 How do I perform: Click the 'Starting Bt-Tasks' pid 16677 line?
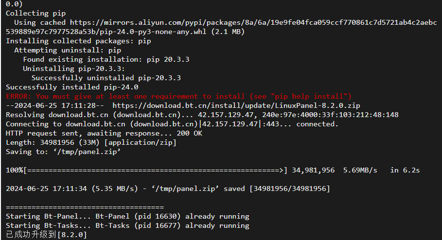tap(127, 225)
